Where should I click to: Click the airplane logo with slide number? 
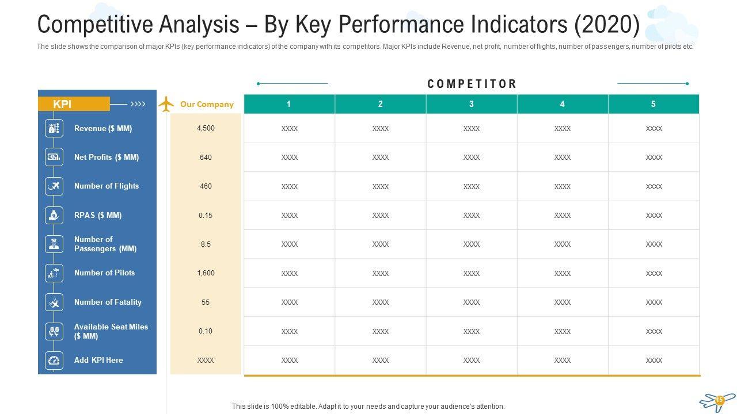tap(717, 401)
